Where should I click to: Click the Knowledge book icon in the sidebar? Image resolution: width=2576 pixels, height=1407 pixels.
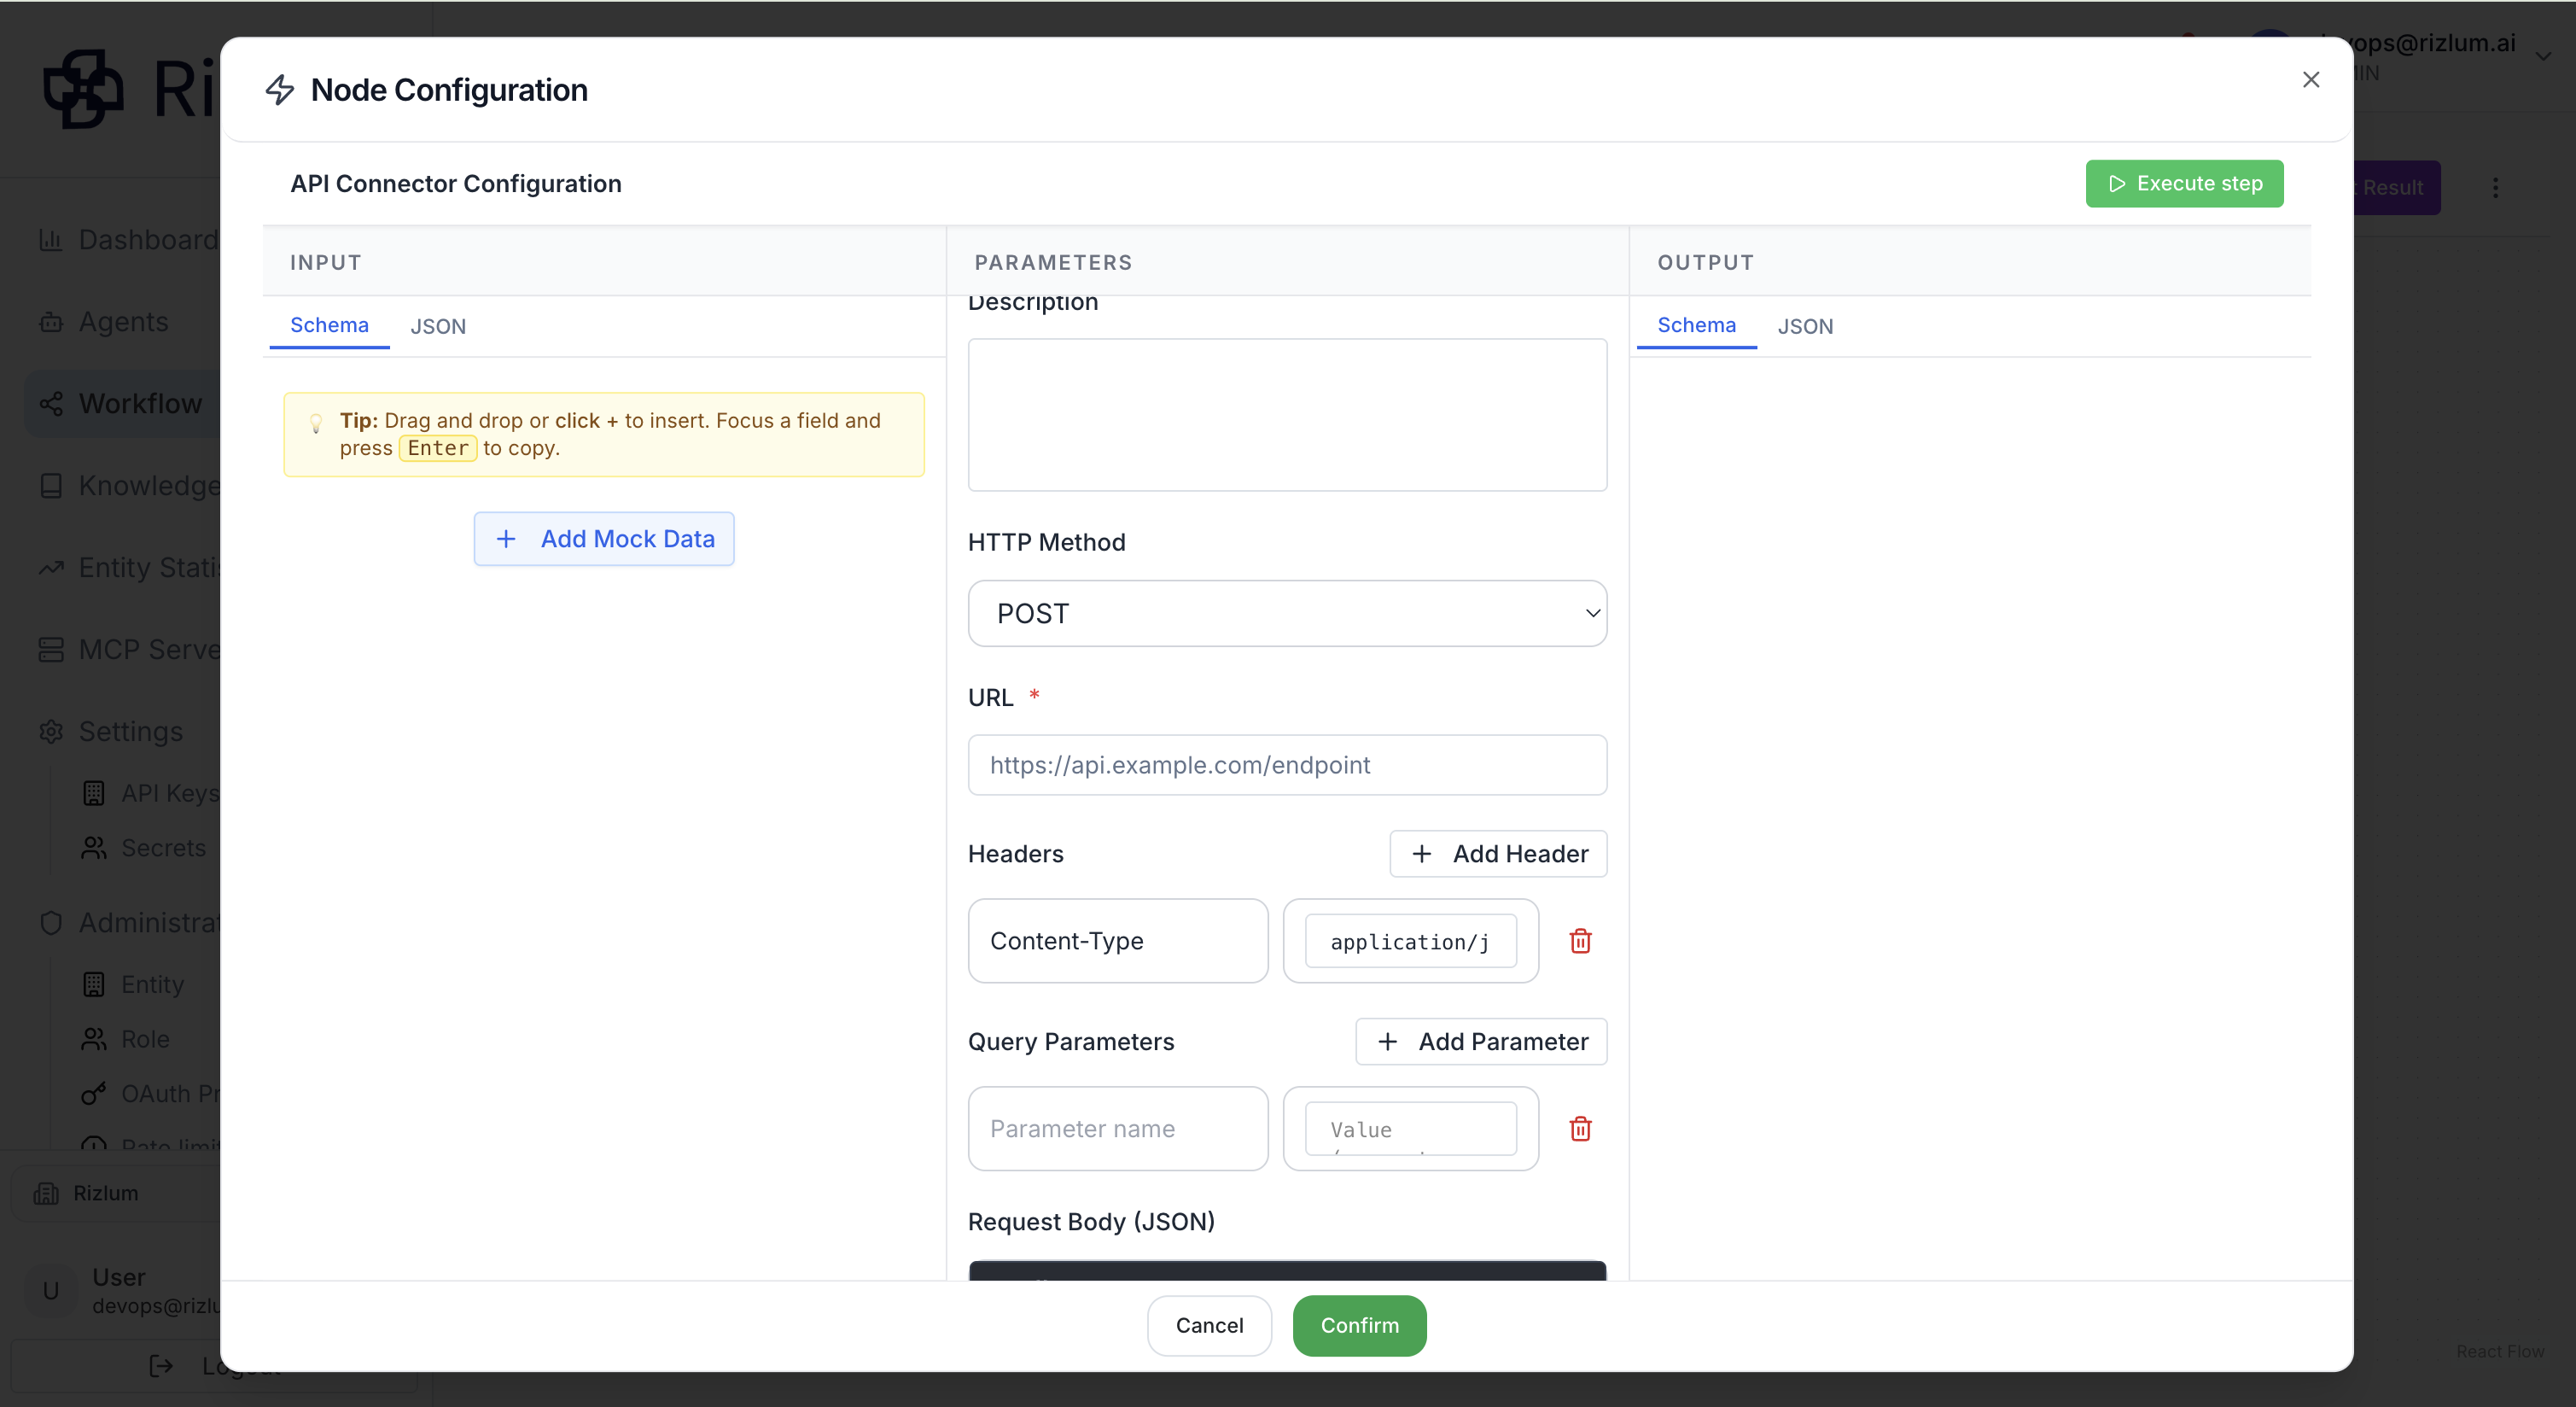pos(51,486)
